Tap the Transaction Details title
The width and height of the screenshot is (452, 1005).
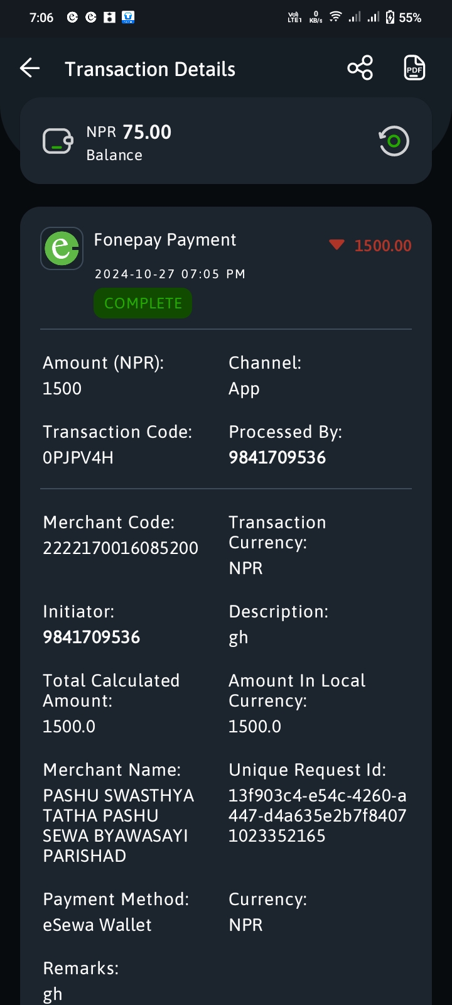click(150, 69)
